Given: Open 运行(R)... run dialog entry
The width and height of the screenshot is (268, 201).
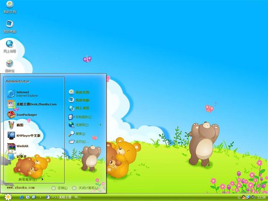Looking at the screenshot, I should pyautogui.click(x=78, y=142).
